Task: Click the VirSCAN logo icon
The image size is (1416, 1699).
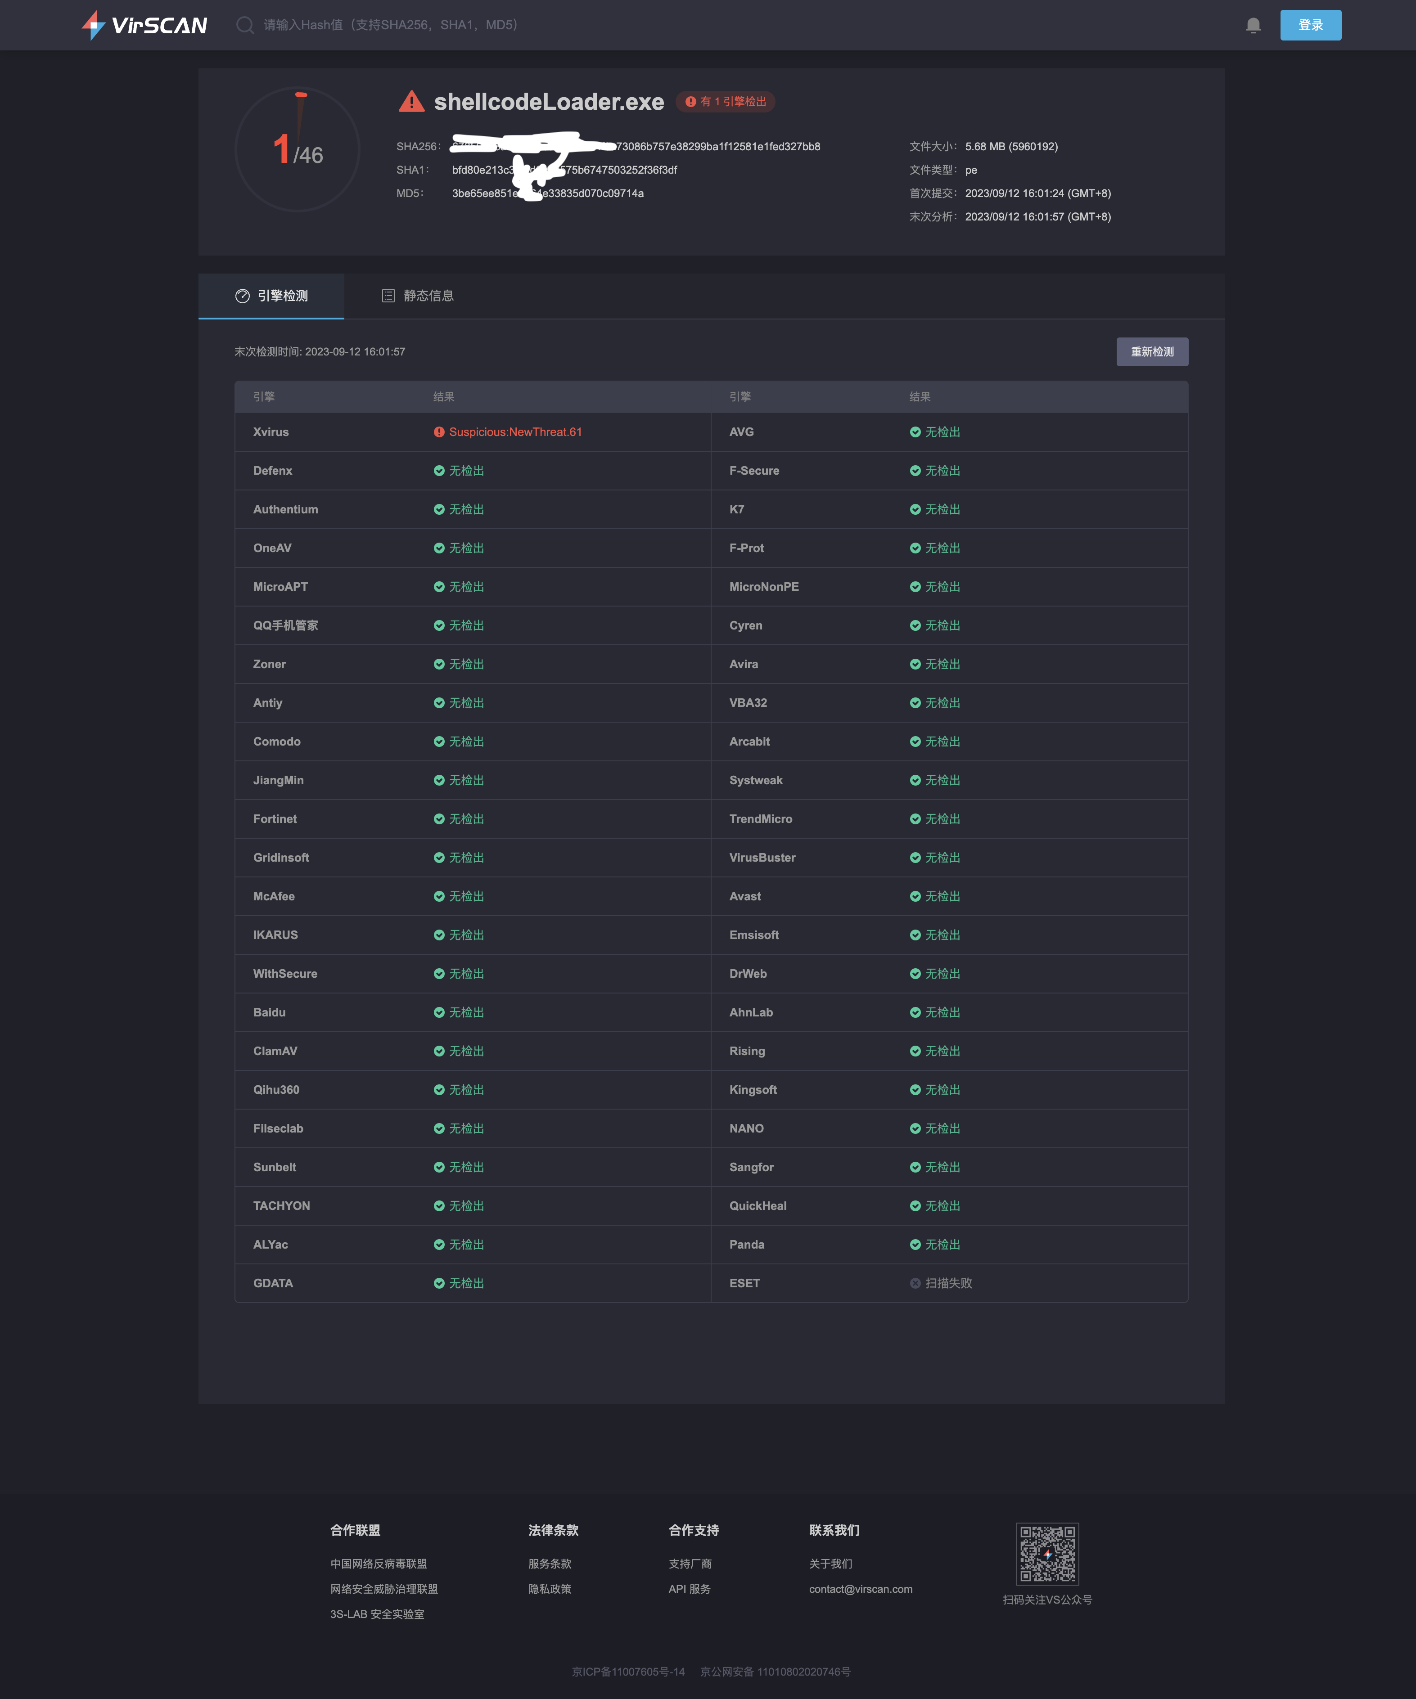Action: (x=94, y=25)
